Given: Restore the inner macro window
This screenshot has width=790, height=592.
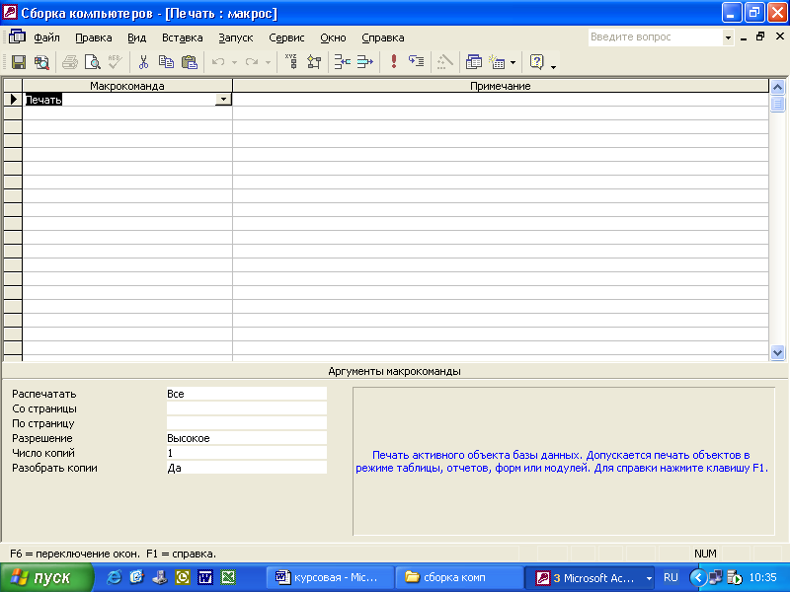Looking at the screenshot, I should [760, 37].
